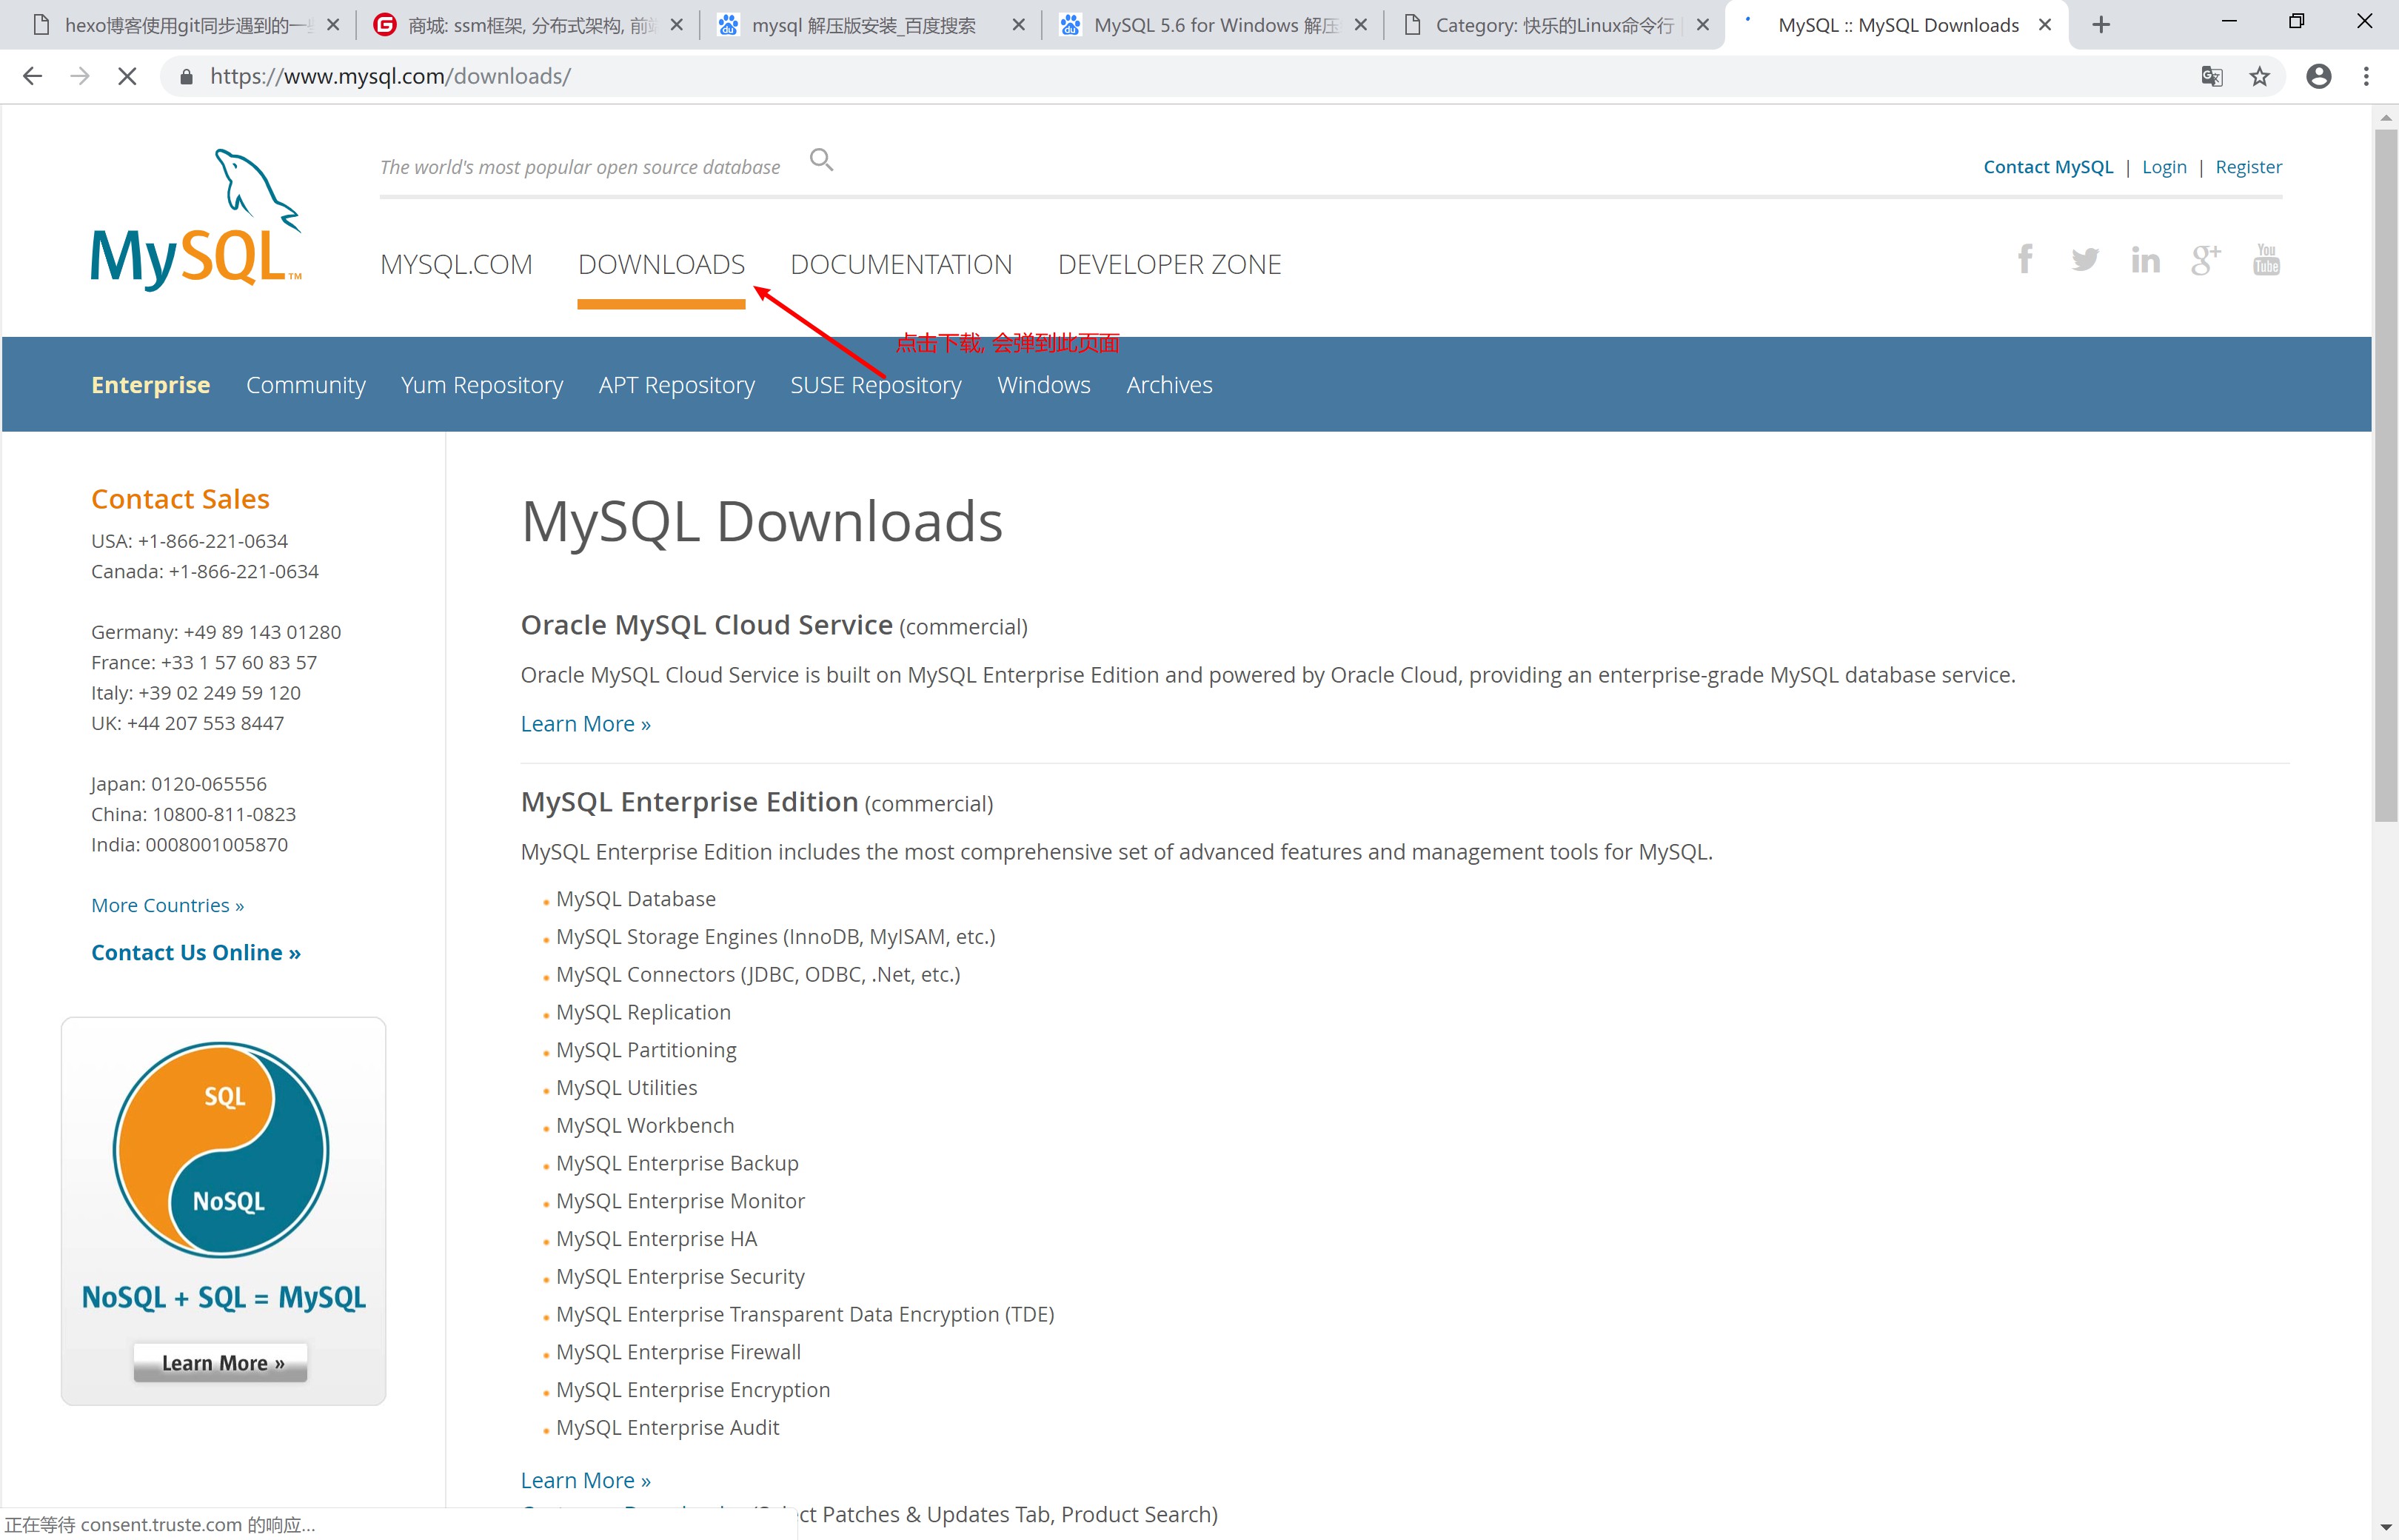
Task: Click Learn More about Oracle Cloud Service
Action: pyautogui.click(x=586, y=722)
